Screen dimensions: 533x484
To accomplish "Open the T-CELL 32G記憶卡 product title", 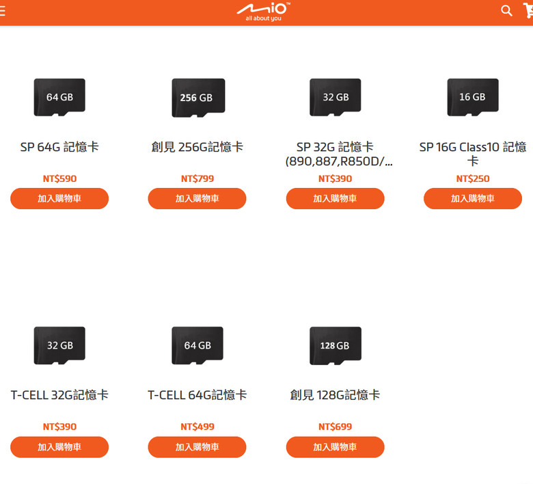I will (x=59, y=395).
